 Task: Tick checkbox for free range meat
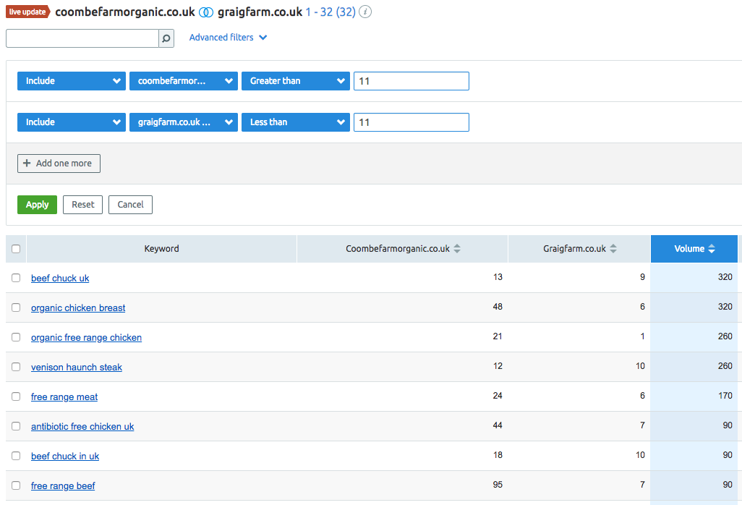16,396
